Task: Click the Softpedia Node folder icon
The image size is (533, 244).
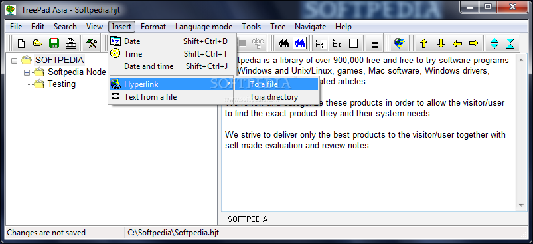Action: (x=39, y=72)
